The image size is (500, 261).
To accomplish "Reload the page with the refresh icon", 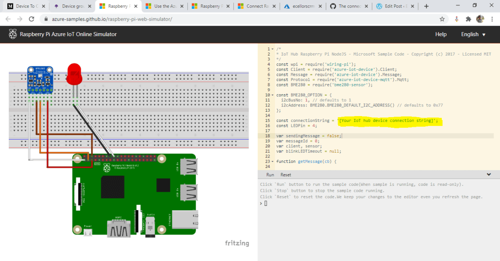I will pyautogui.click(x=32, y=19).
